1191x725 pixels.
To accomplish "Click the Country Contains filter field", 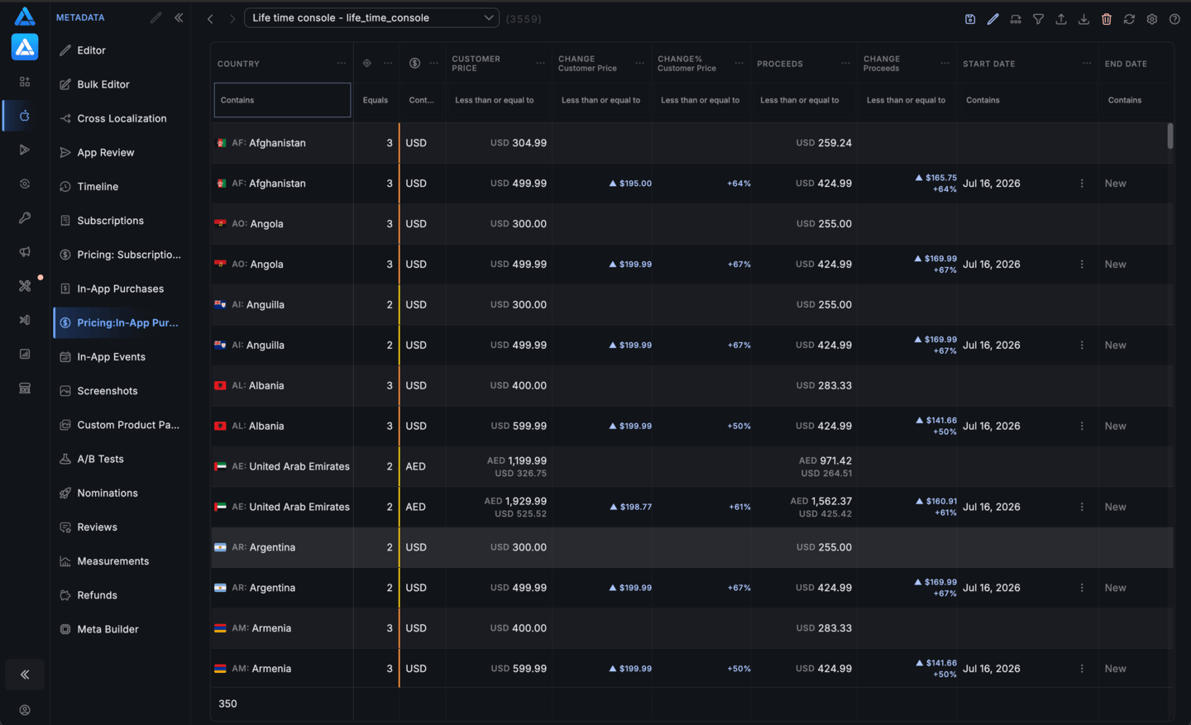I will [x=282, y=100].
